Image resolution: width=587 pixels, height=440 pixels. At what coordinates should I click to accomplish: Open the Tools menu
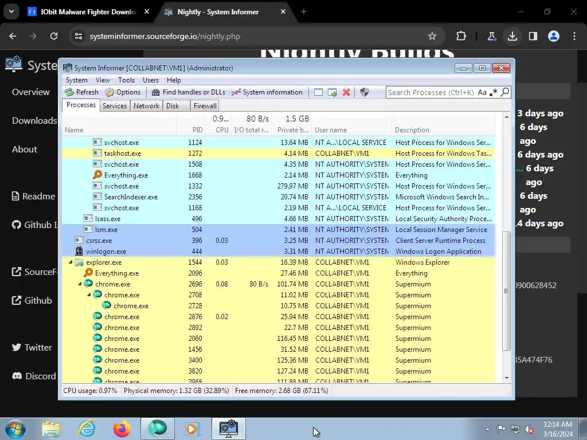[x=126, y=80]
